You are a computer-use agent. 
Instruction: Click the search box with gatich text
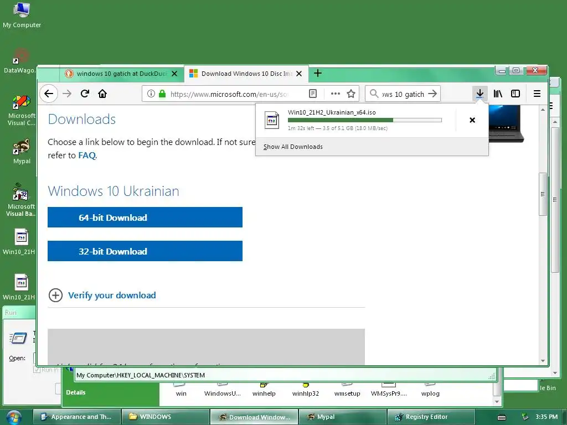point(403,94)
